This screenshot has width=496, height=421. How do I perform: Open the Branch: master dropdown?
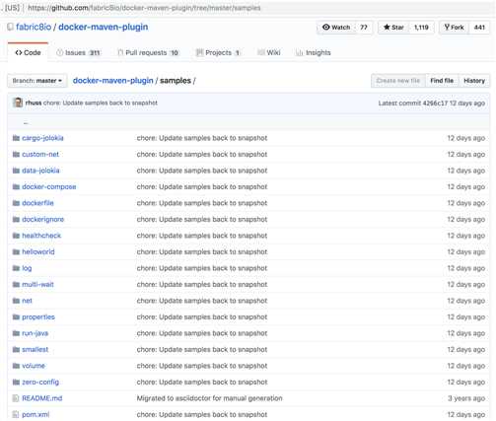[37, 81]
